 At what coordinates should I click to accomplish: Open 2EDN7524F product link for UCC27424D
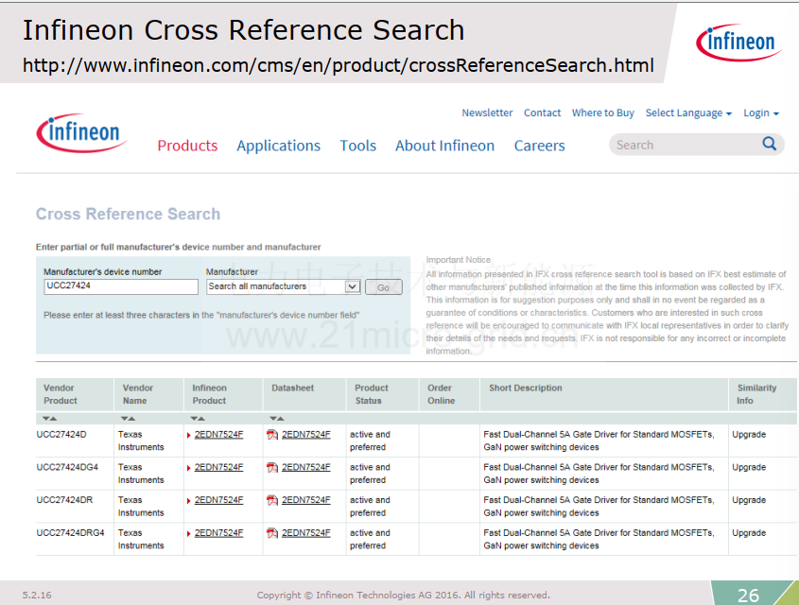218,435
